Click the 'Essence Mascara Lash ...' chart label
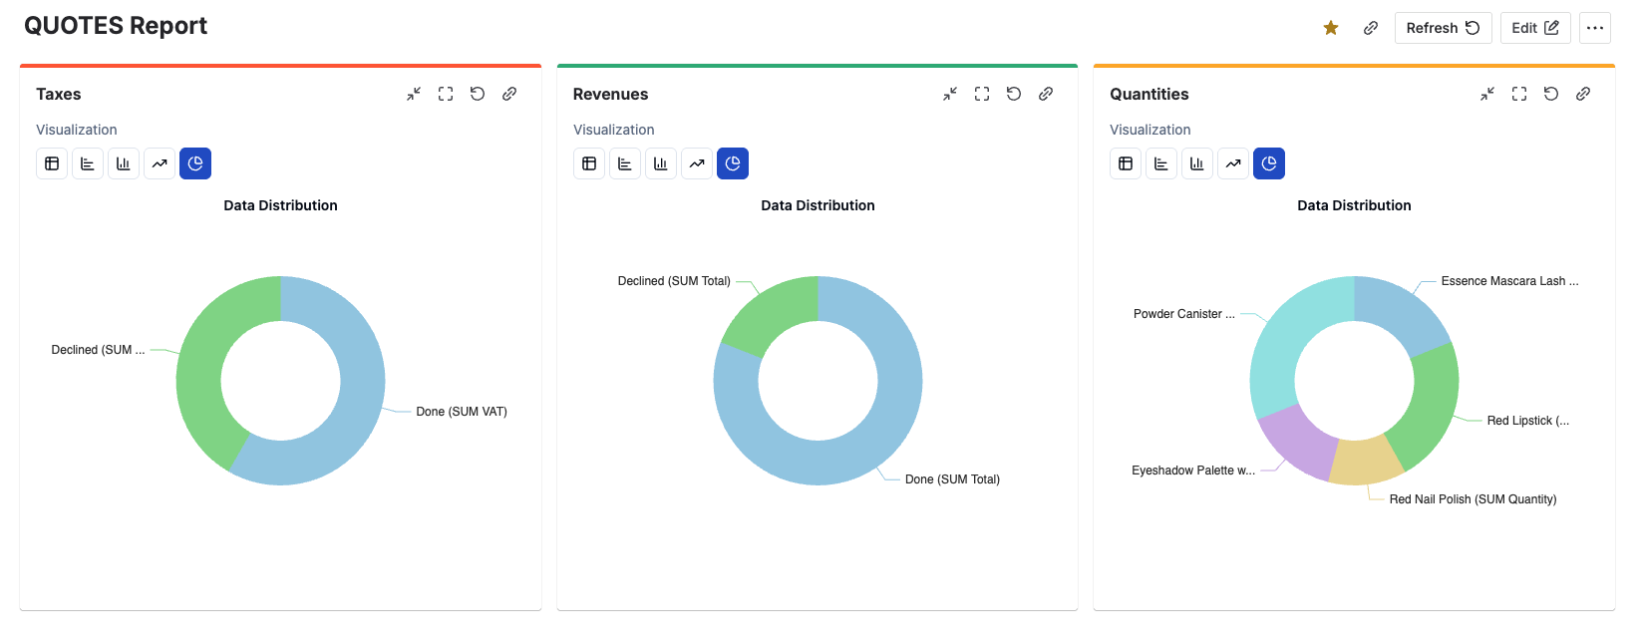Viewport: 1639px width, 630px height. (x=1509, y=281)
